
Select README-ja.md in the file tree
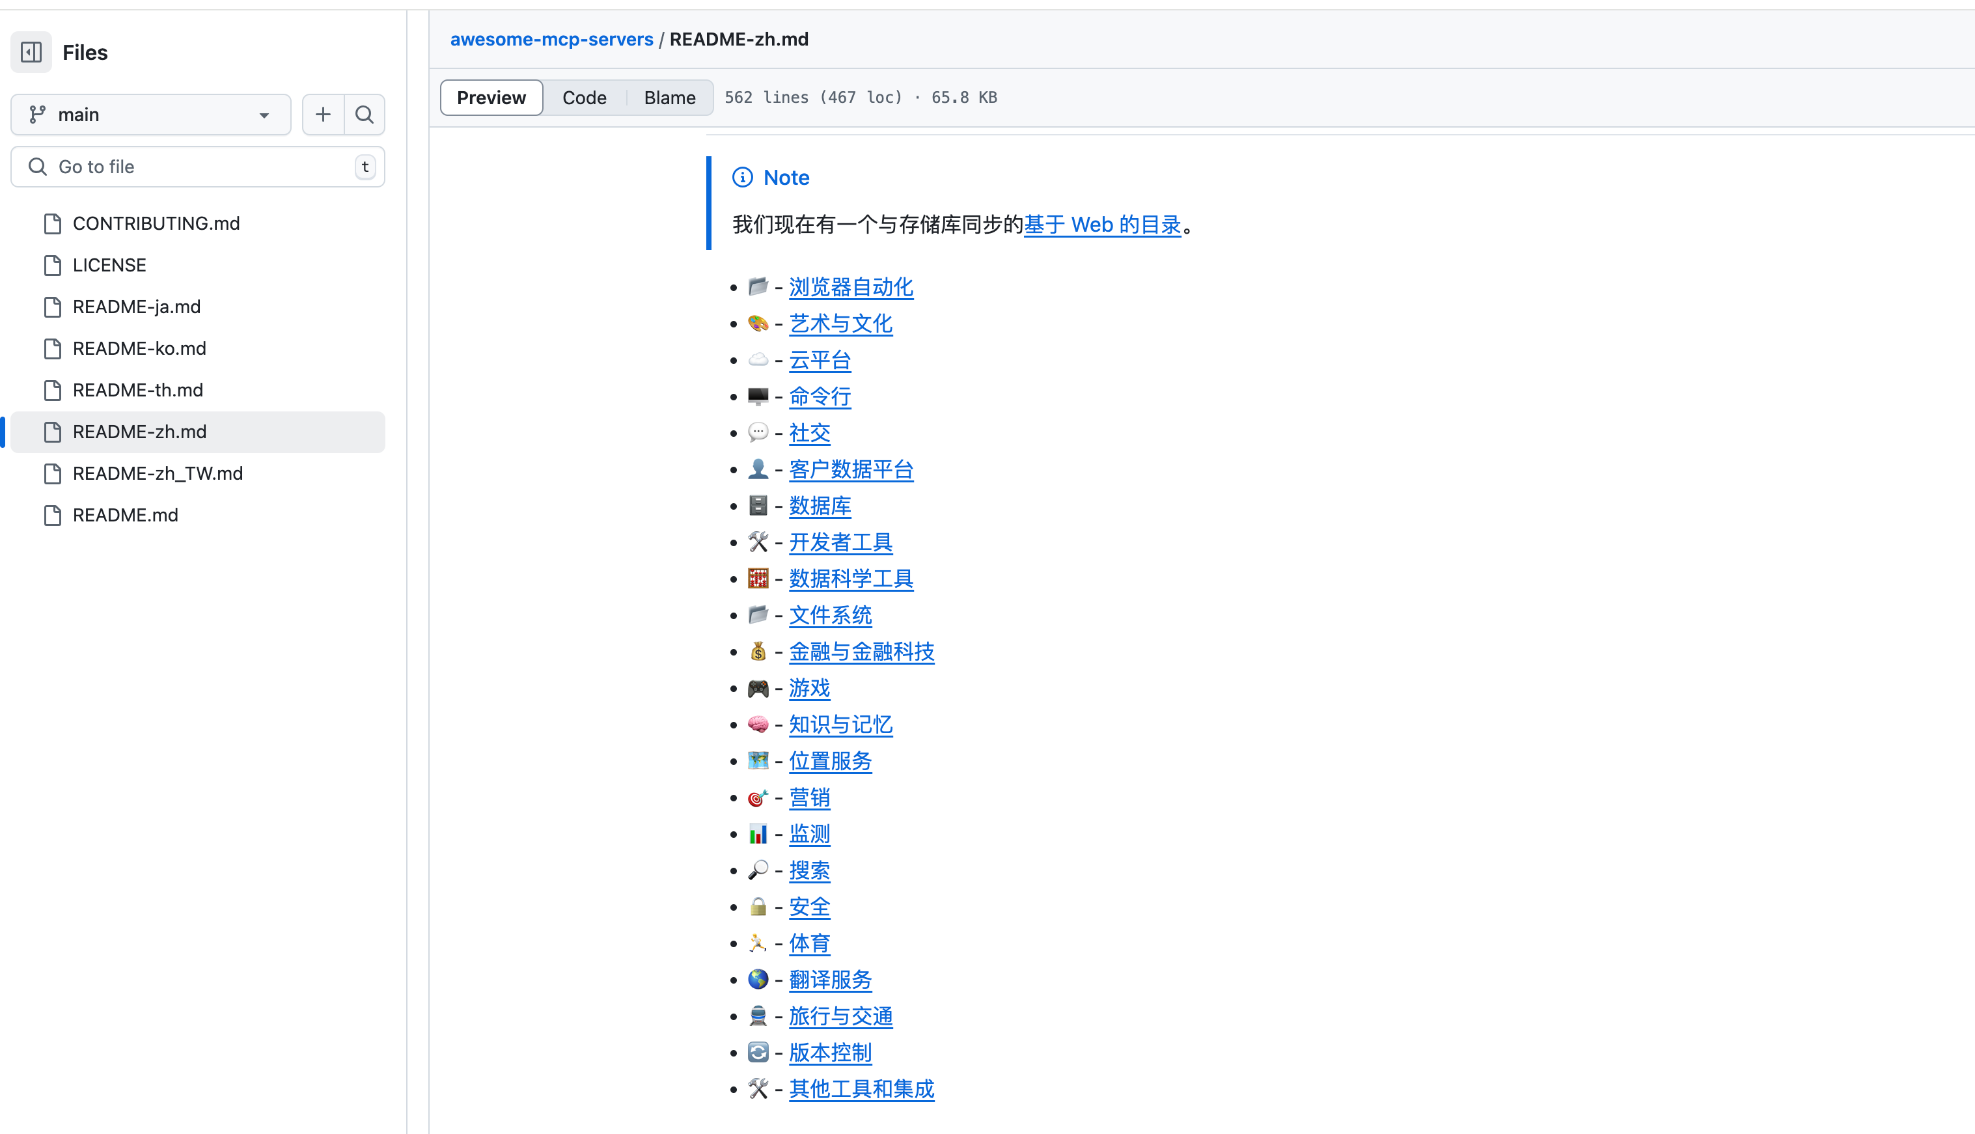coord(136,306)
